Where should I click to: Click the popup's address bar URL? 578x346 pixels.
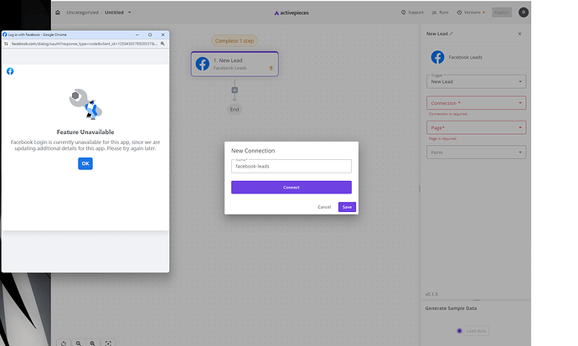[85, 44]
